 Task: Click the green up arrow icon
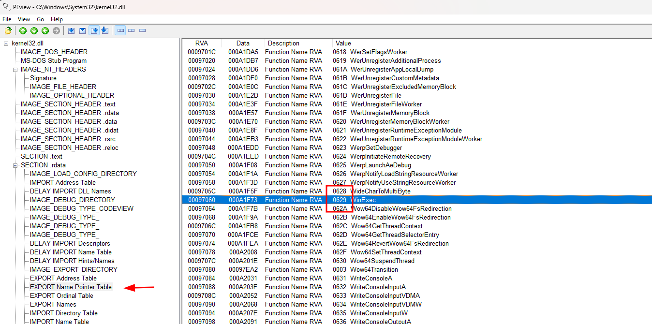[x=23, y=31]
